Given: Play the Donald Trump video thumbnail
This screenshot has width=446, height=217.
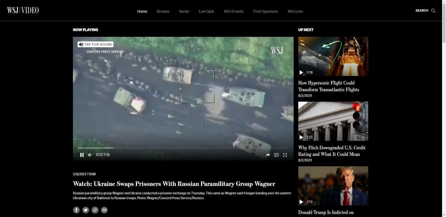Looking at the screenshot, I should pyautogui.click(x=333, y=186).
